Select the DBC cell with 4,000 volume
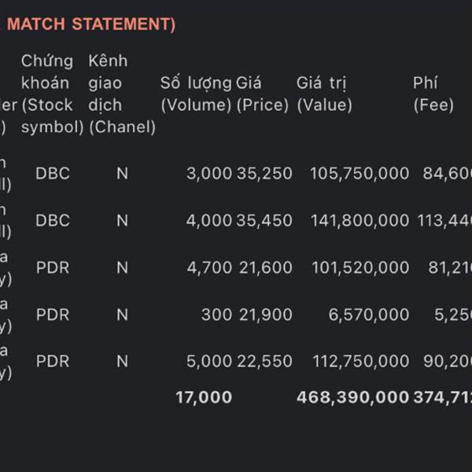Viewport: 472px width, 472px height. click(x=53, y=220)
